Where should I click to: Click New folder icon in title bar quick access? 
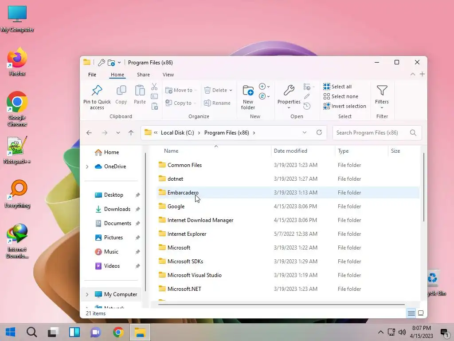coord(111,62)
